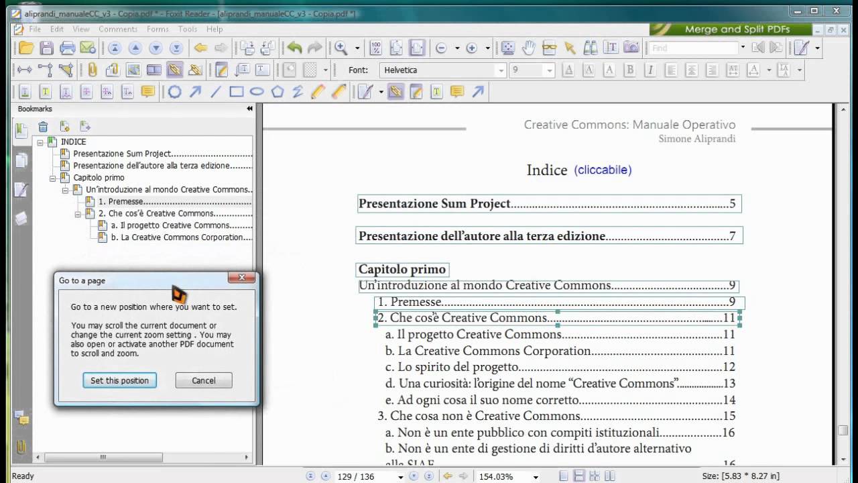858x483 pixels.
Task: Open the Attachments panel paperclip in sidebar
Action: (22, 448)
